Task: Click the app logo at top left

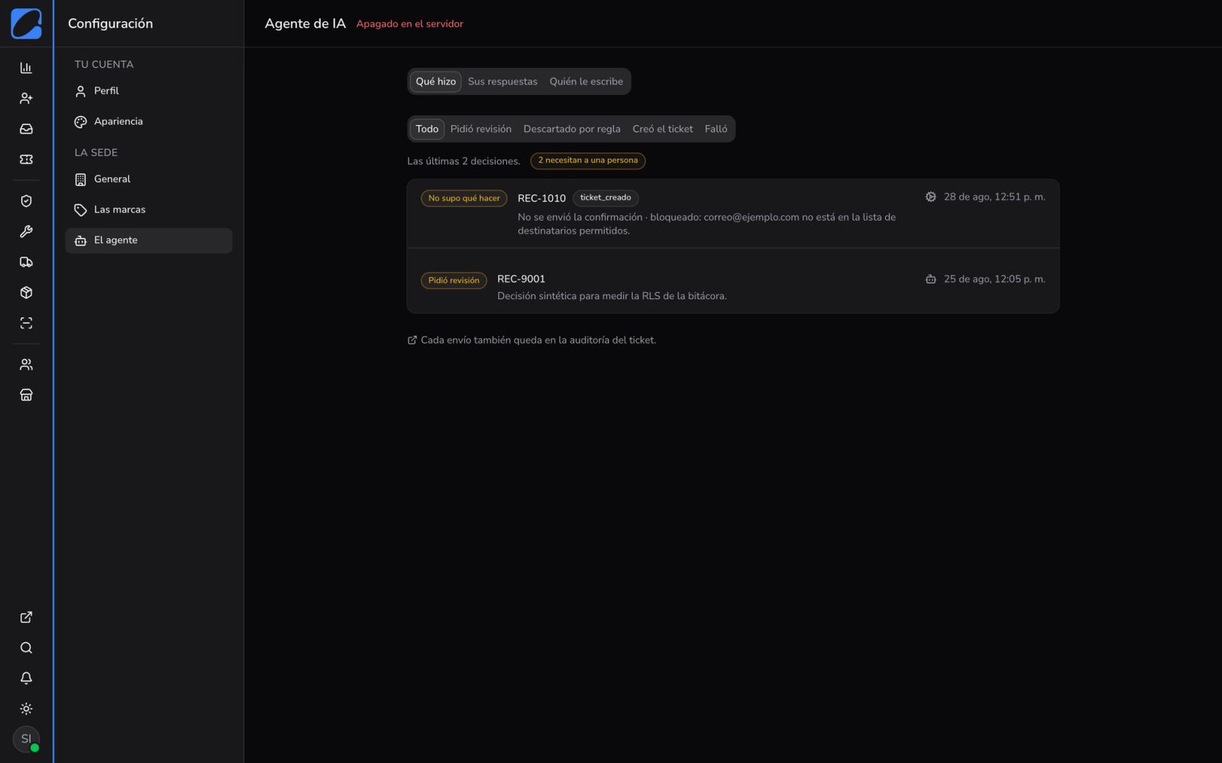Action: coord(26,24)
